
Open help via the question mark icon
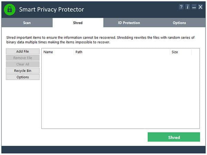point(181,7)
